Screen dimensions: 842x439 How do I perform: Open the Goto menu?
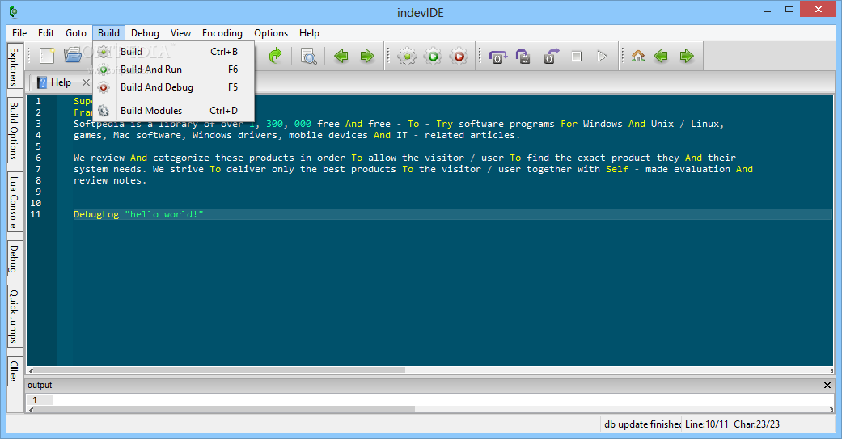tap(76, 32)
